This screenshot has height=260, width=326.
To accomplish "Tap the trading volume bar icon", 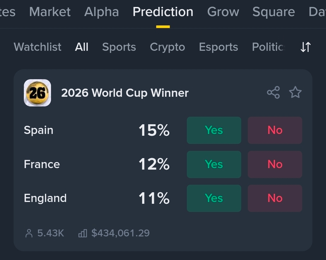I will 82,233.
